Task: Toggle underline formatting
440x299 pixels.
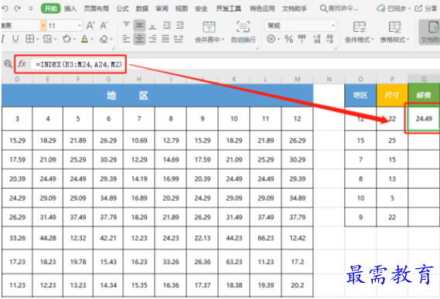Action: 15,39
